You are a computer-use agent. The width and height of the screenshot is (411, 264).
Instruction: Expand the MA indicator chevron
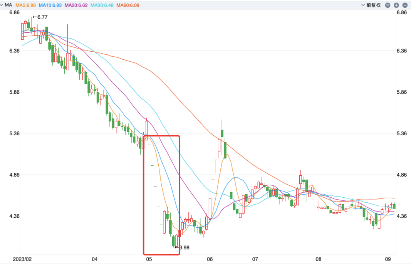click(x=3, y=5)
